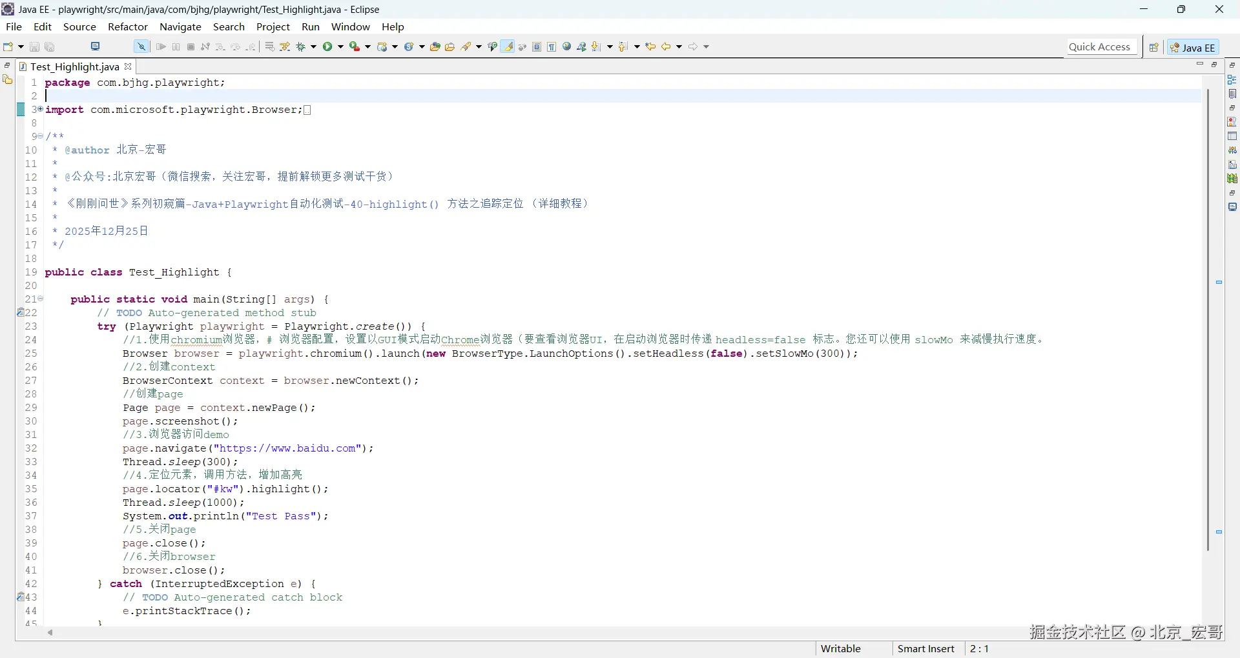Open the Outline view icon in right sidebar
This screenshot has width=1240, height=658.
click(x=1232, y=79)
